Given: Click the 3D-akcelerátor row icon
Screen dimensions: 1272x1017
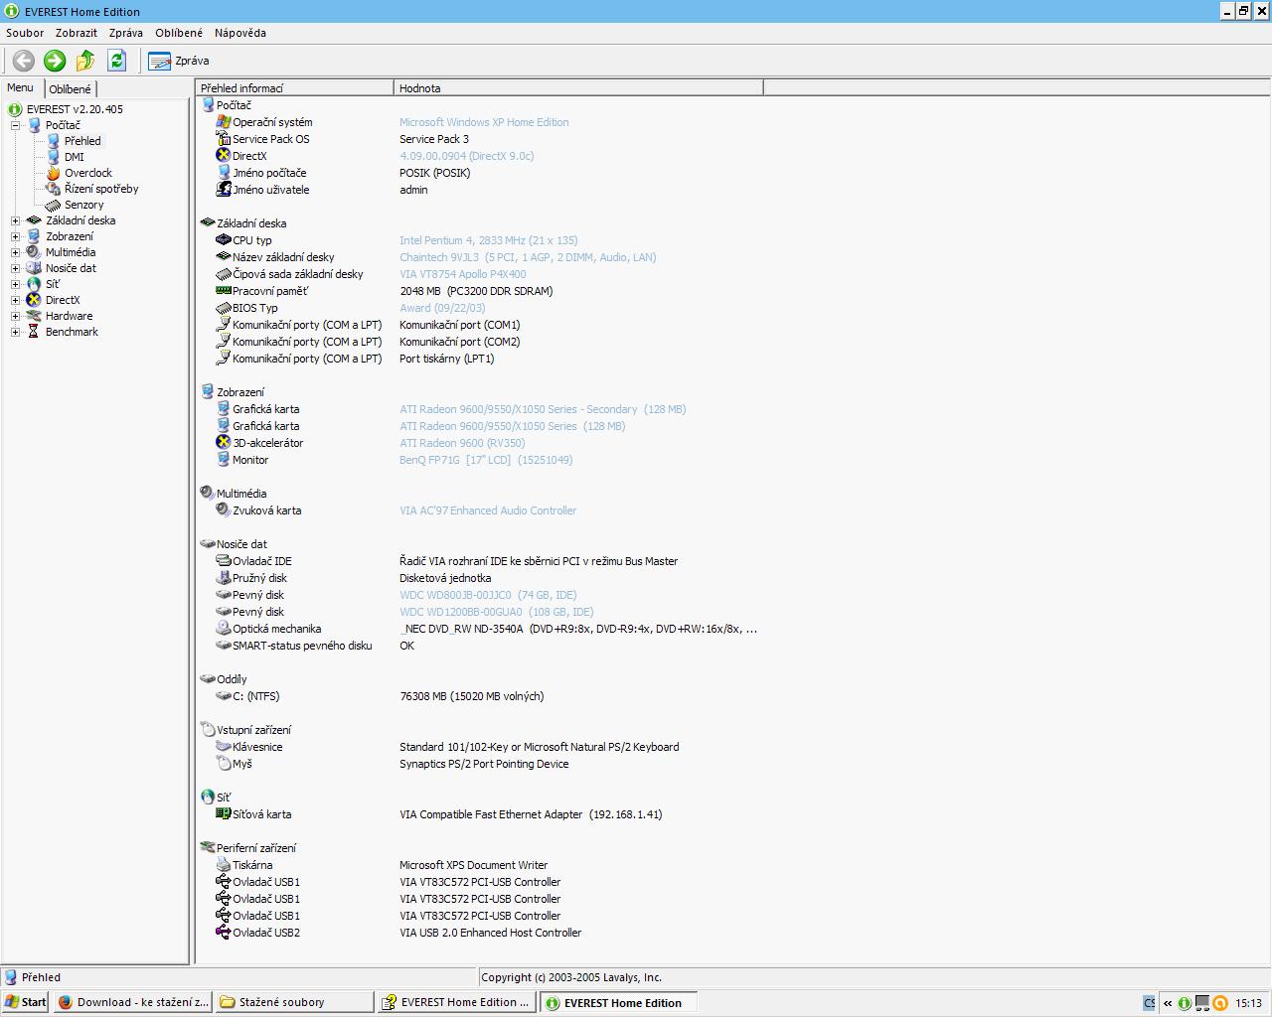Looking at the screenshot, I should pyautogui.click(x=224, y=443).
